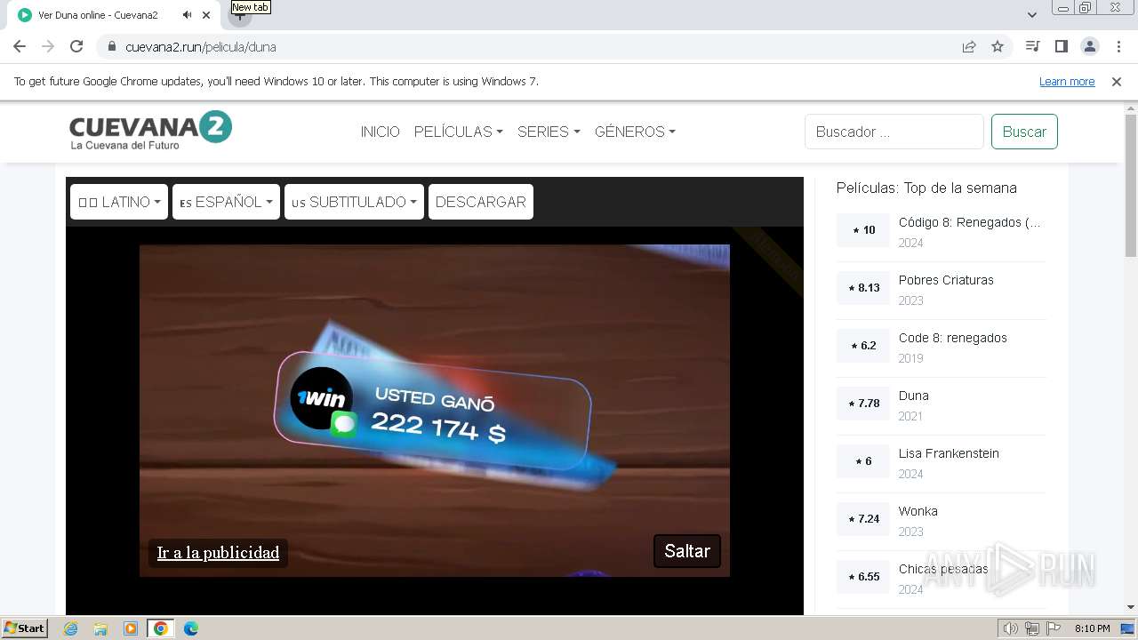The height and width of the screenshot is (640, 1138).
Task: Open a new tab
Action: click(x=239, y=15)
